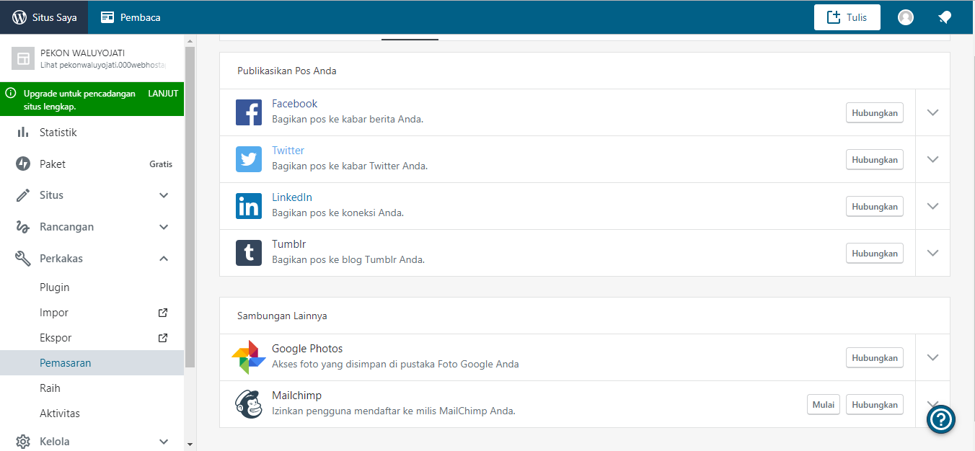Open Situs Saya from the WordPress logo
This screenshot has width=975, height=451.
(44, 17)
